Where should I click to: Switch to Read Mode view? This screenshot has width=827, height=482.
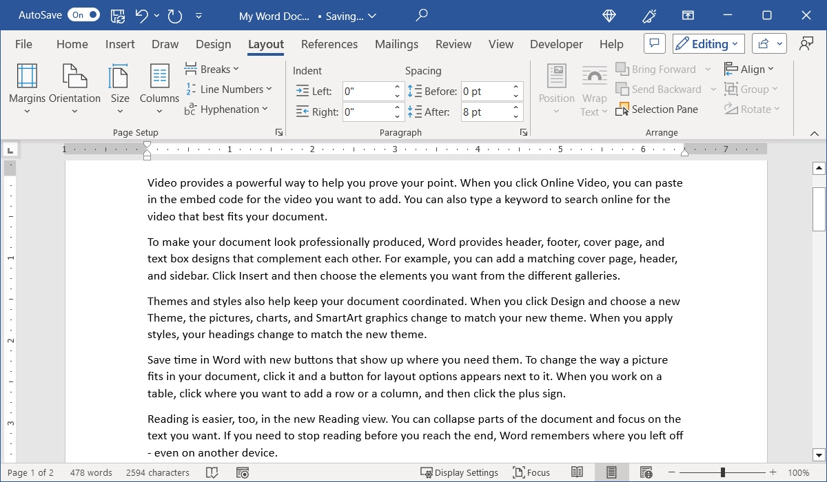pyautogui.click(x=578, y=472)
